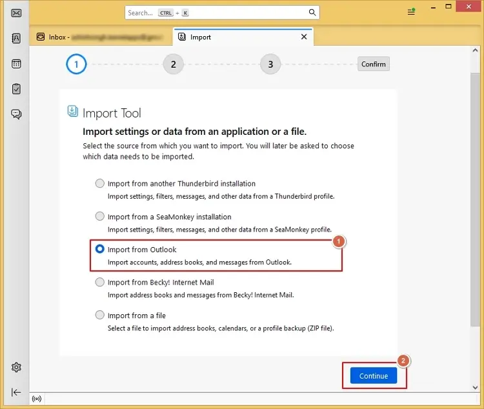
Task: Click text 'Import accounts, address books, and messages from Outlook.'
Action: 199,262
